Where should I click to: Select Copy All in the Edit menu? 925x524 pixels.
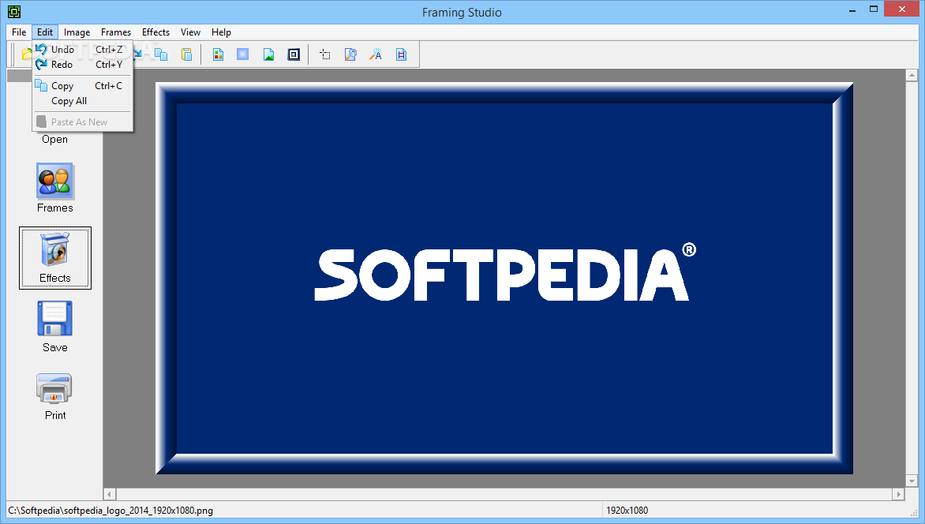pos(82,101)
